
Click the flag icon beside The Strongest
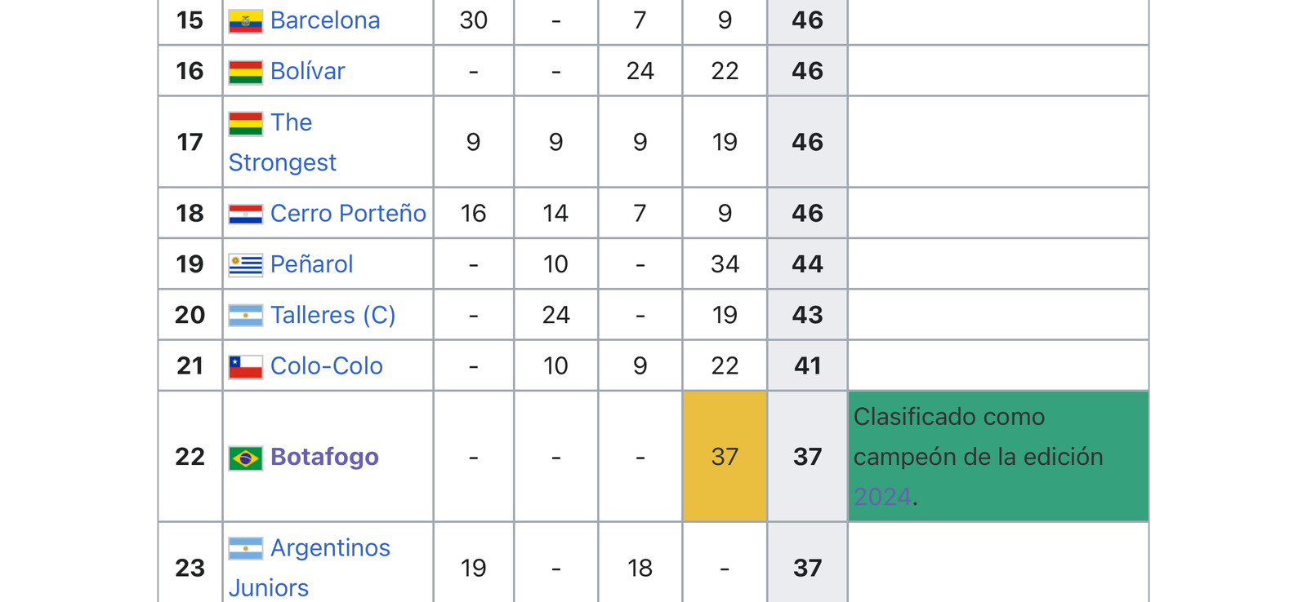(x=245, y=123)
